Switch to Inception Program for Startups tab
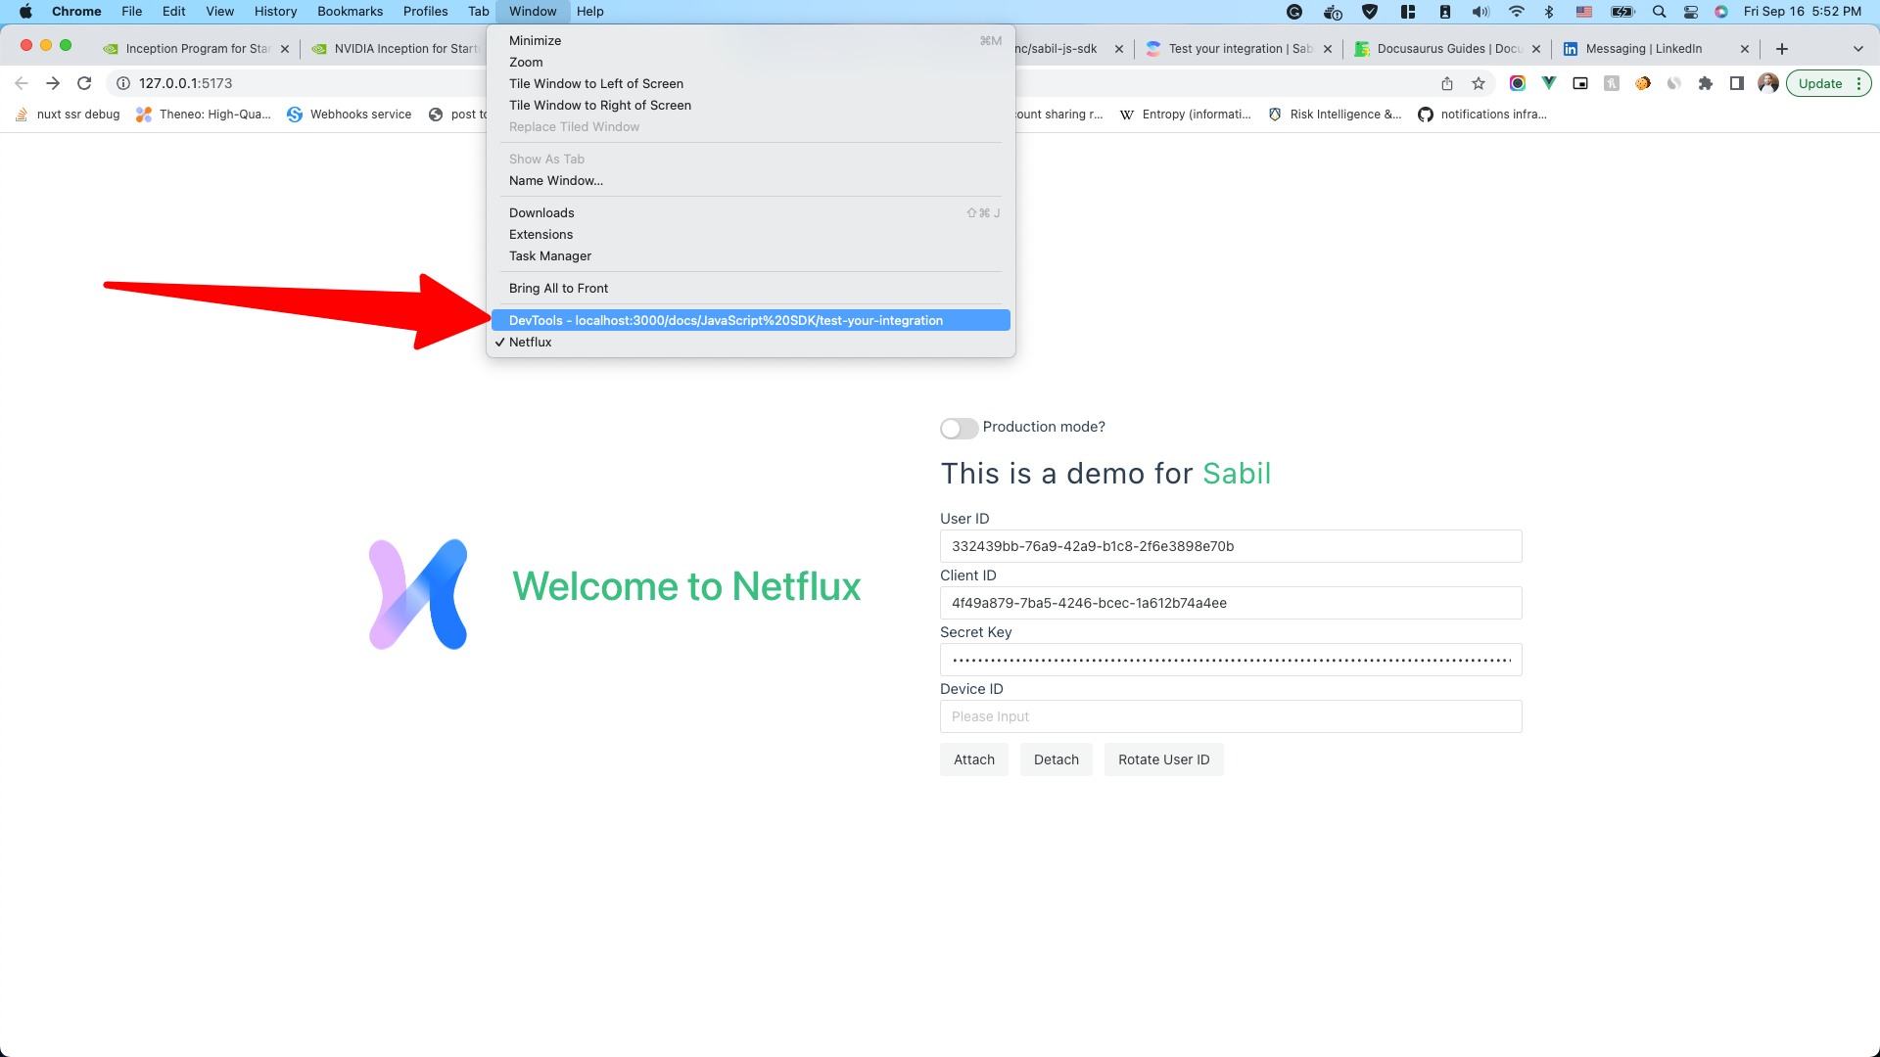Viewport: 1880px width, 1057px height. (196, 49)
